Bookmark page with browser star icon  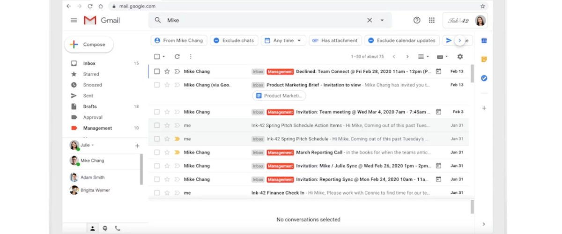(x=482, y=6)
